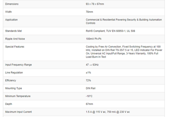Screen dimensions: 169x117
Task: Click the DIN Rail mounting type value
Action: coord(91,88)
